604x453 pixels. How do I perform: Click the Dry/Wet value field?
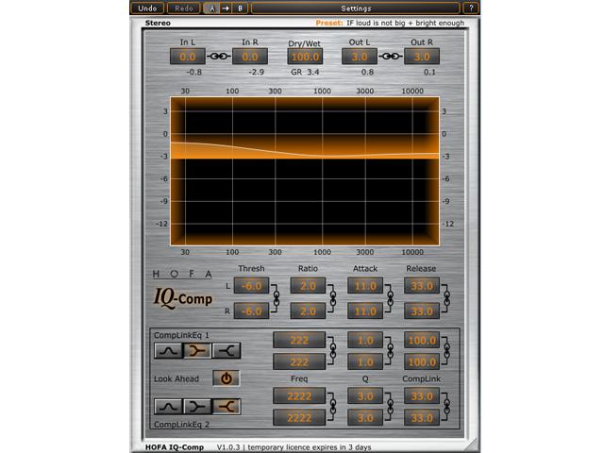(x=305, y=57)
